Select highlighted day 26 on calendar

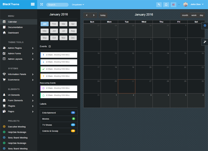tap(127, 86)
